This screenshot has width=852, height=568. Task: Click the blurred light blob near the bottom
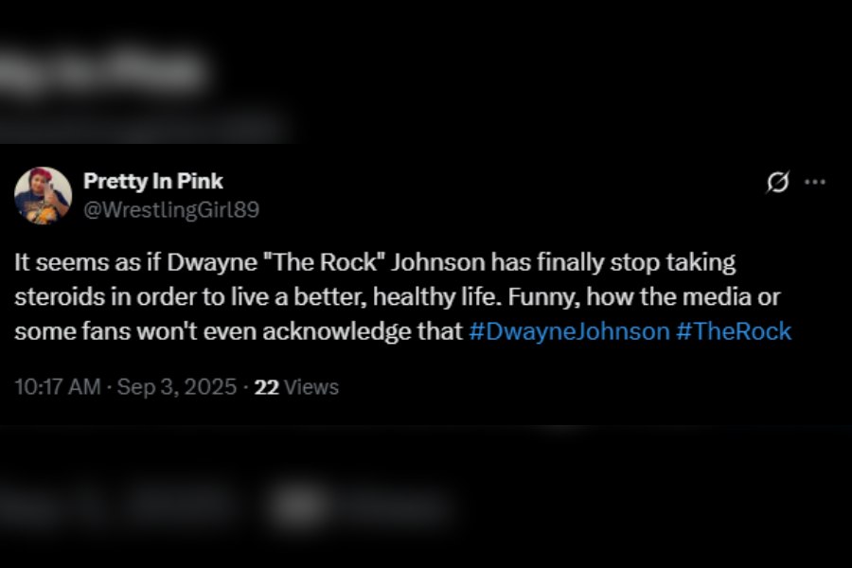point(299,505)
